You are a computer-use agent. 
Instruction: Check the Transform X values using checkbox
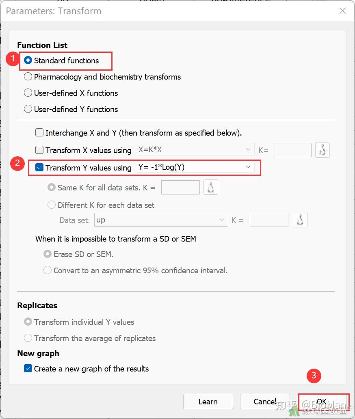(x=39, y=150)
